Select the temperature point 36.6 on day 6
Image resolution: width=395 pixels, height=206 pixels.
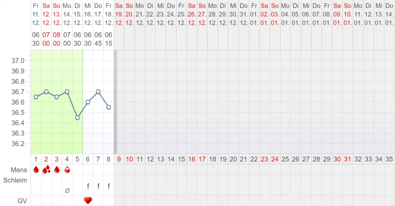pos(88,102)
